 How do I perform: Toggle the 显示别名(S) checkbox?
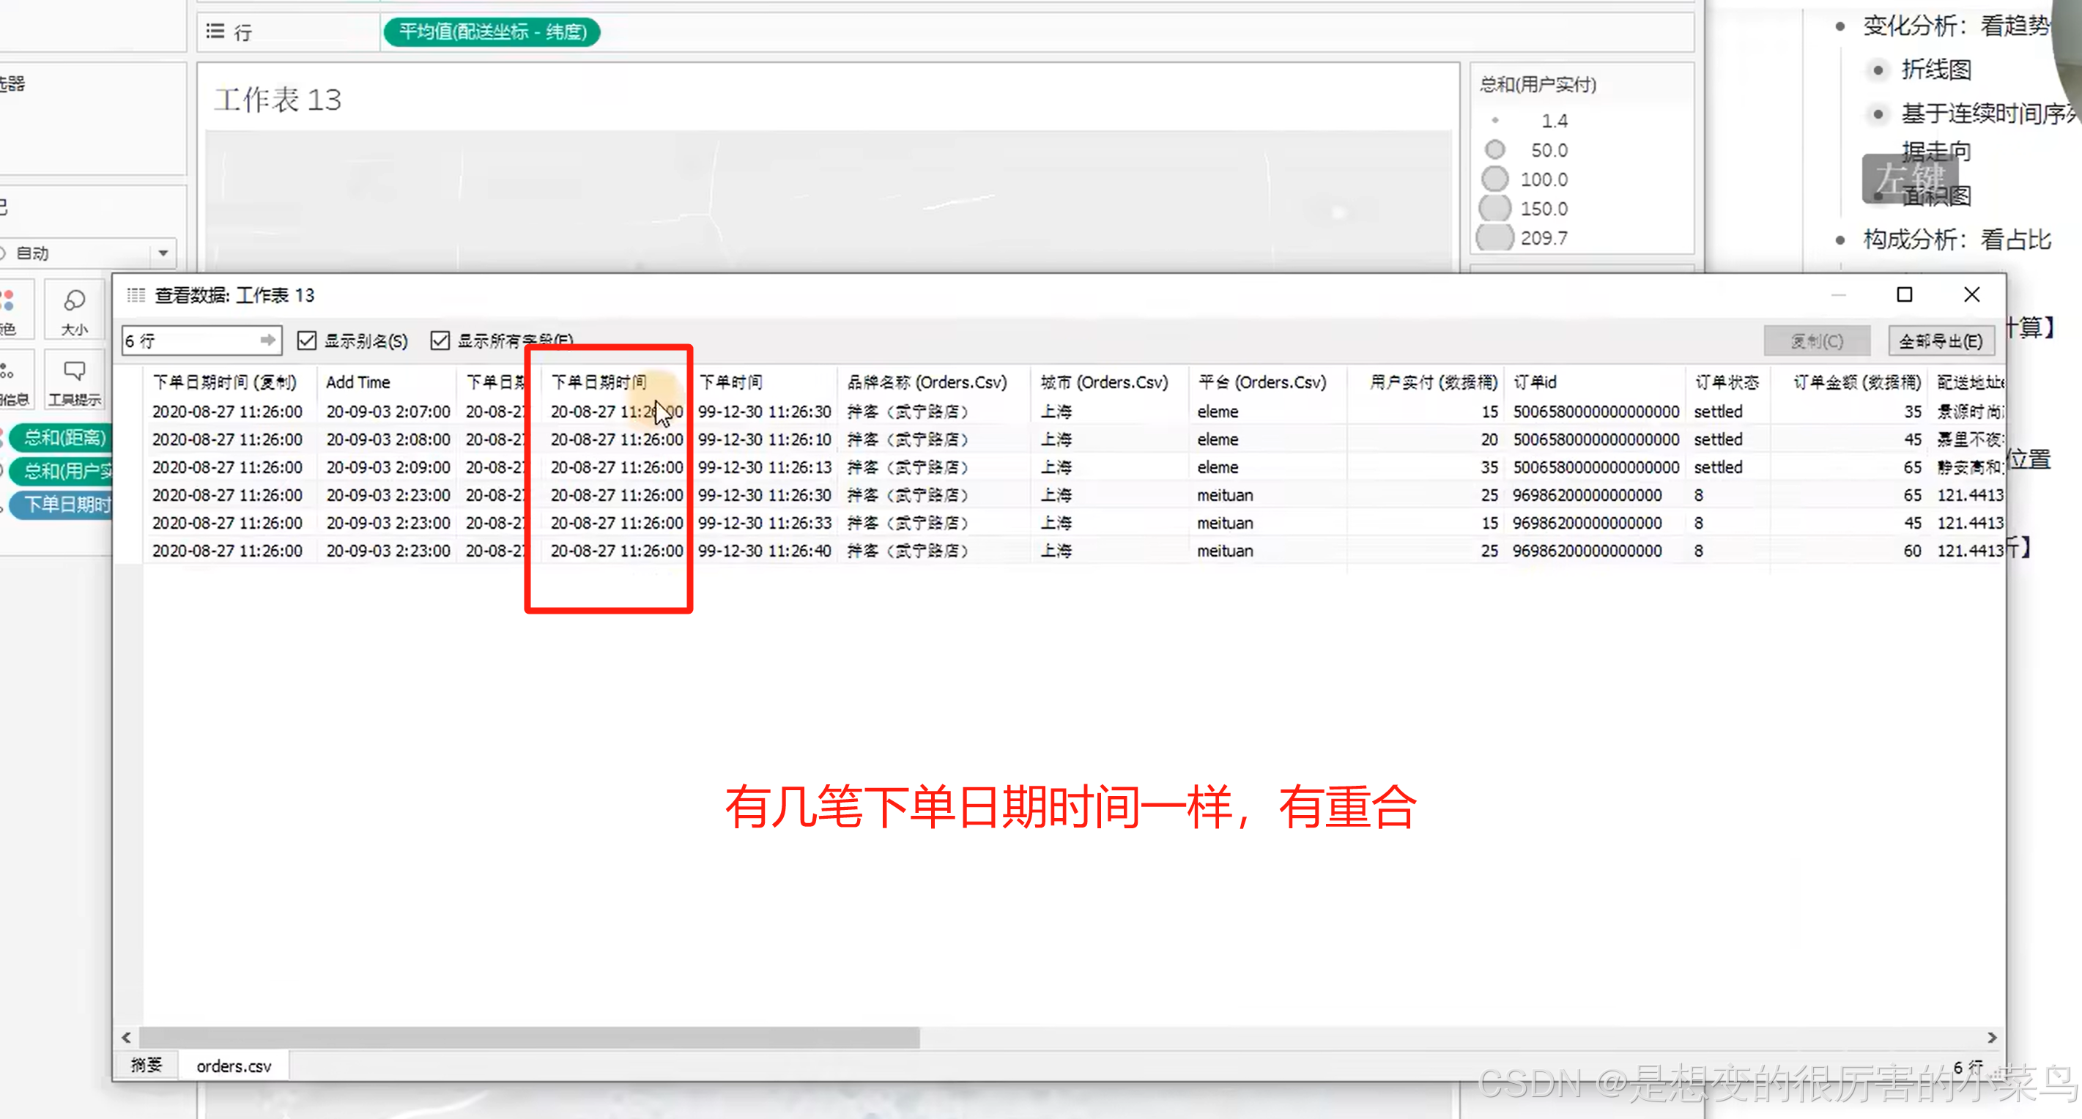tap(306, 340)
